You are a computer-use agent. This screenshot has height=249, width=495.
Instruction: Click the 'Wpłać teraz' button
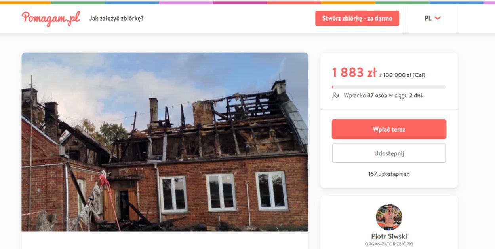coord(389,129)
